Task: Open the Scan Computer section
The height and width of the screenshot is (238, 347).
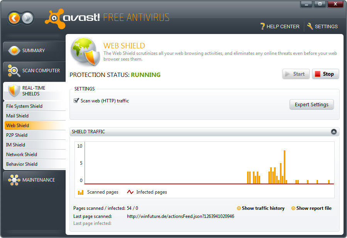Action: pyautogui.click(x=34, y=71)
